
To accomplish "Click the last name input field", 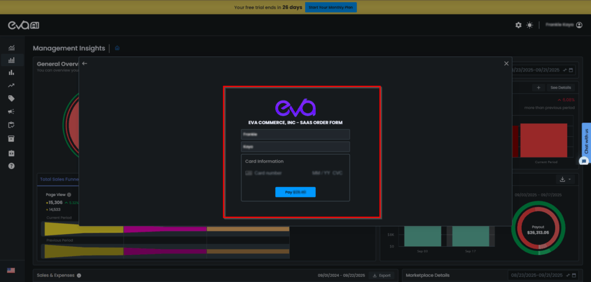I will tap(295, 147).
